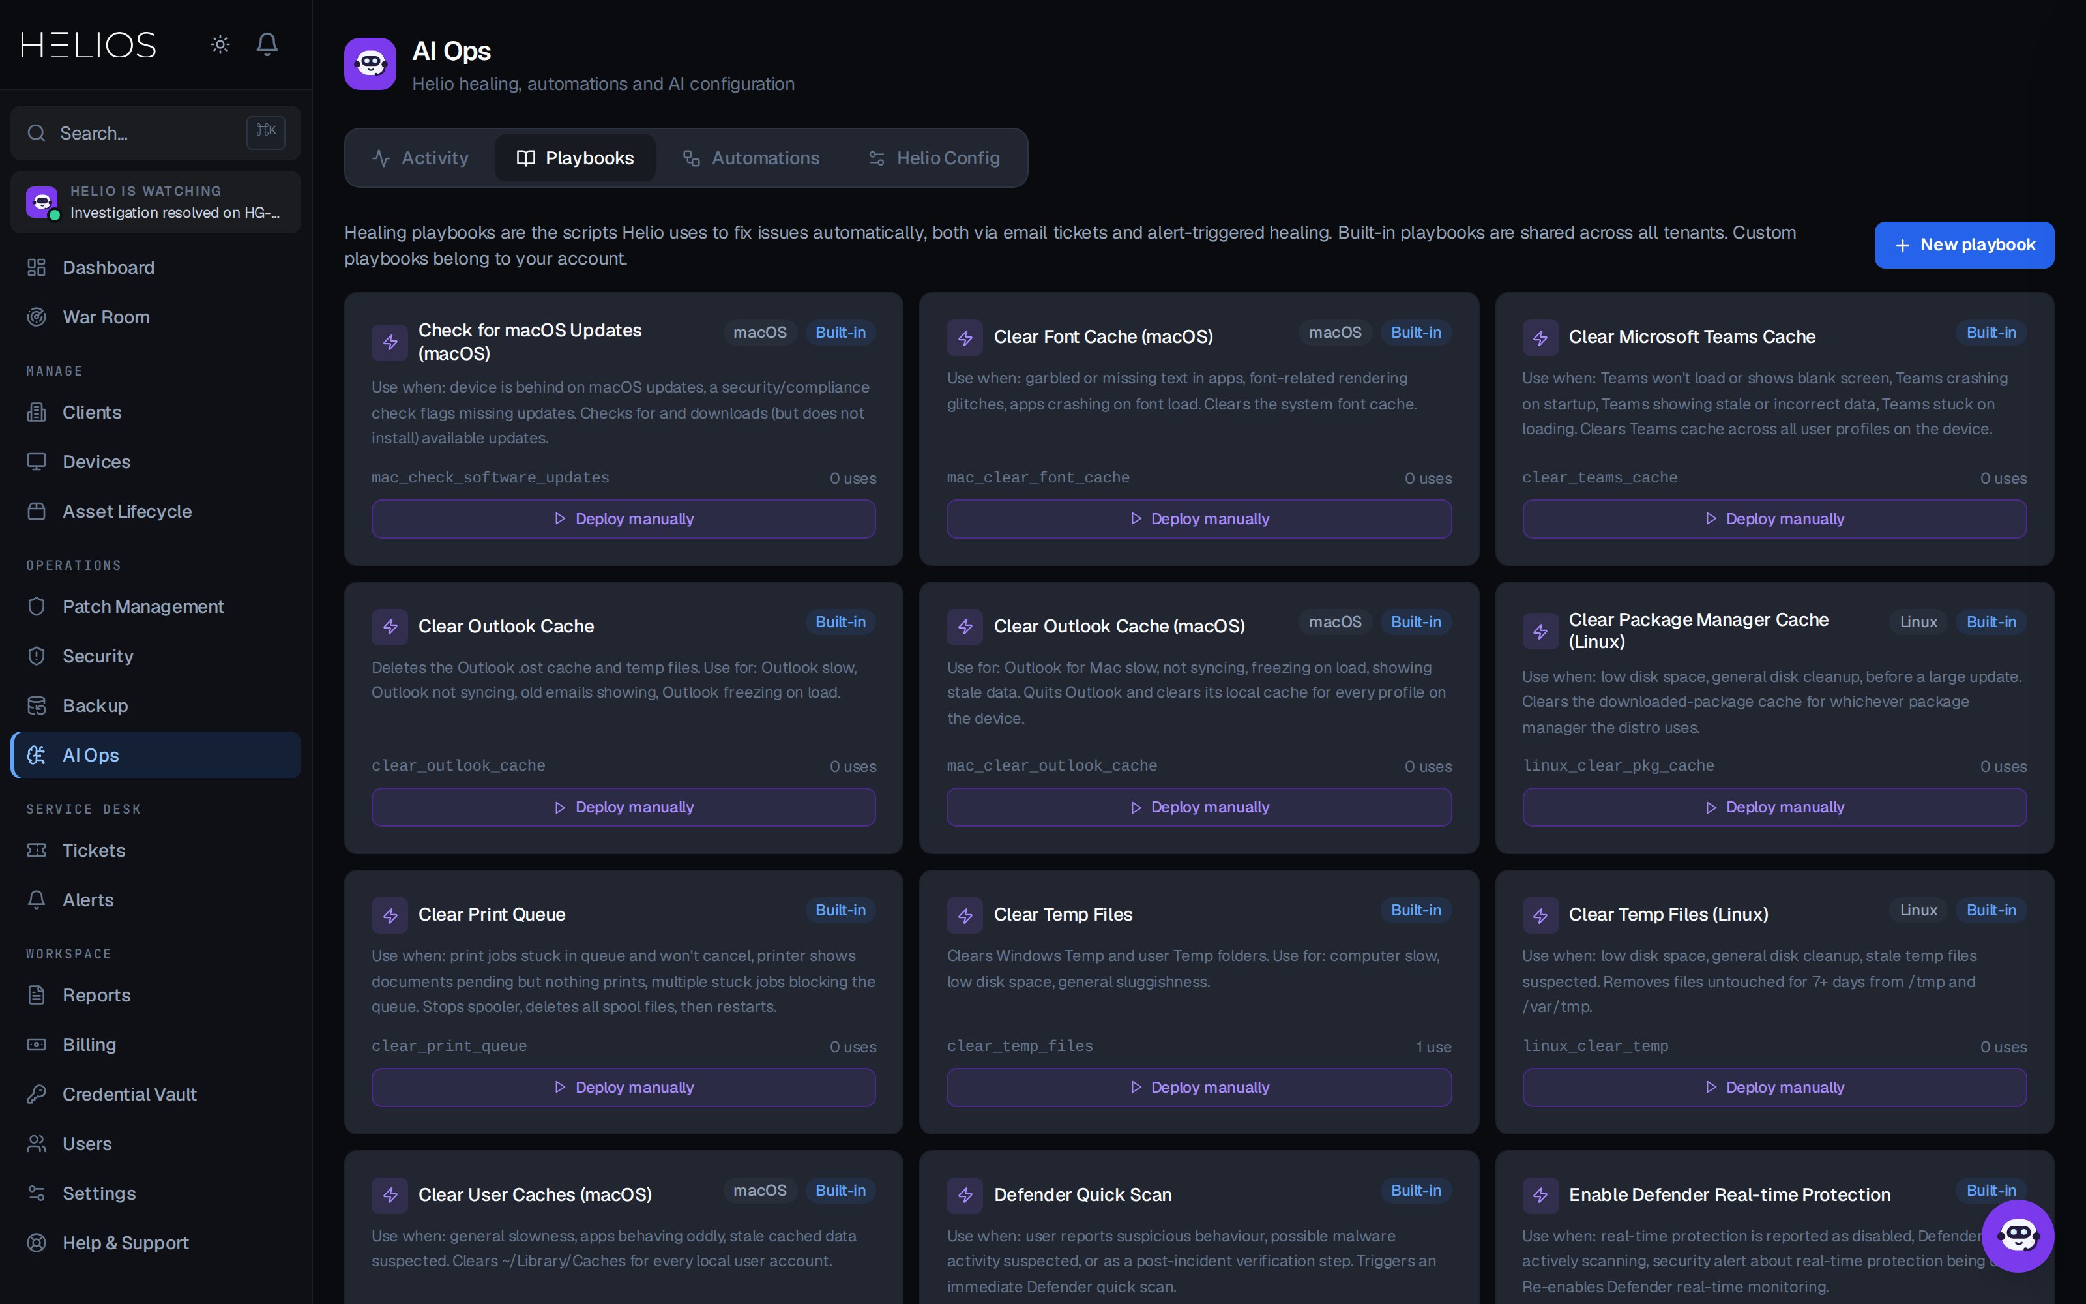Click the Help & Support lifebuoy icon
Screen dimensions: 2086x1304
[37, 1243]
